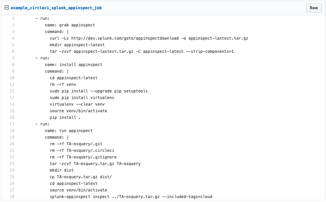Click line number 28
The width and height of the screenshot is (326, 202).
12,197
